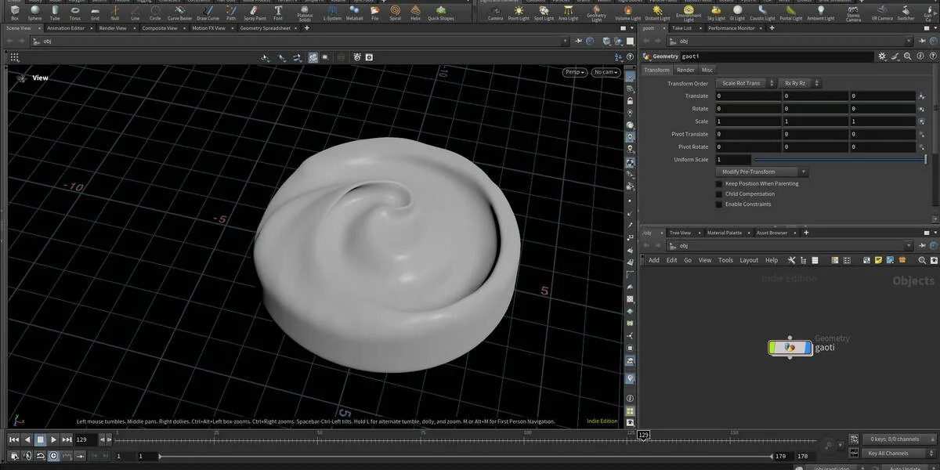Open the Persp viewport camera dropdown
The height and width of the screenshot is (470, 940).
click(x=574, y=71)
